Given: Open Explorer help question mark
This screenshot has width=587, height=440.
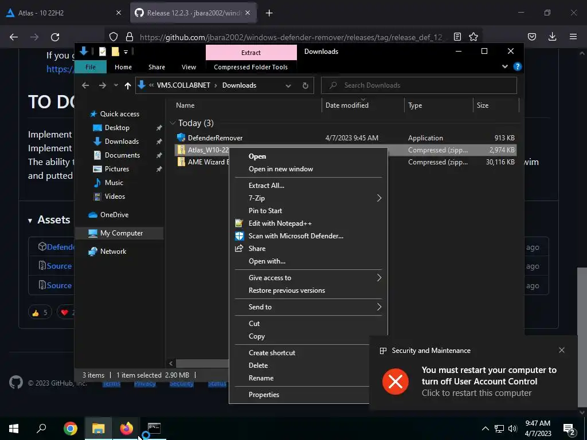Looking at the screenshot, I should [x=518, y=66].
